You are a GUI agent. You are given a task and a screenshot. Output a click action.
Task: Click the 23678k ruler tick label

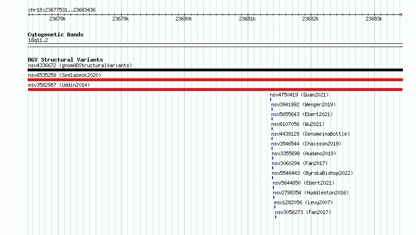click(57, 19)
